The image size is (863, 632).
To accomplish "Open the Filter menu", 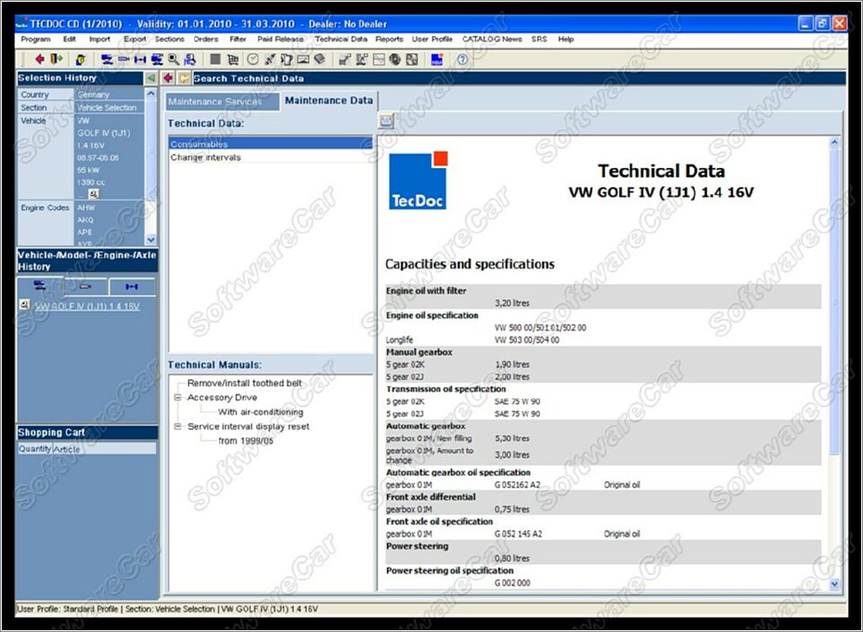I will [238, 39].
